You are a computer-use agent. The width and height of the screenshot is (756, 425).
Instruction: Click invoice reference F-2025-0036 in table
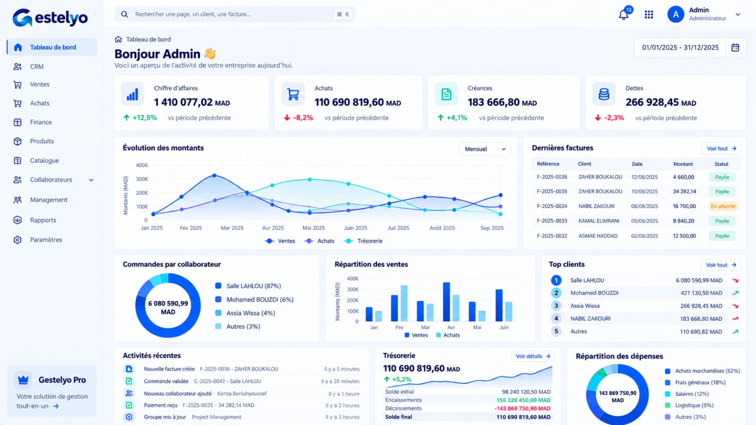tap(552, 177)
